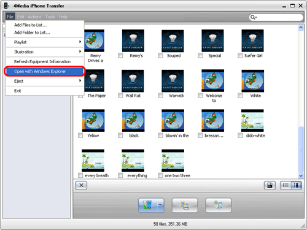Switch to thumbnail view mode icon

[x=296, y=185]
